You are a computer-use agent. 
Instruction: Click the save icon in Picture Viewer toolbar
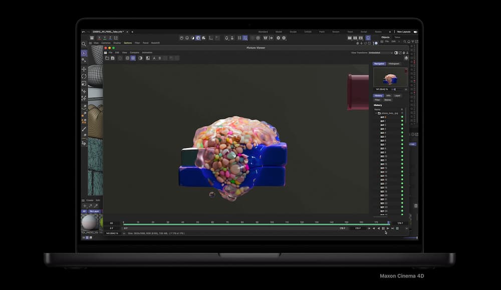(x=113, y=58)
